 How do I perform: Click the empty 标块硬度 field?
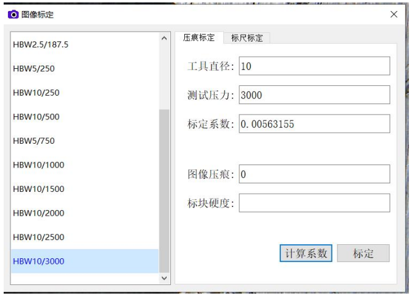pos(314,203)
